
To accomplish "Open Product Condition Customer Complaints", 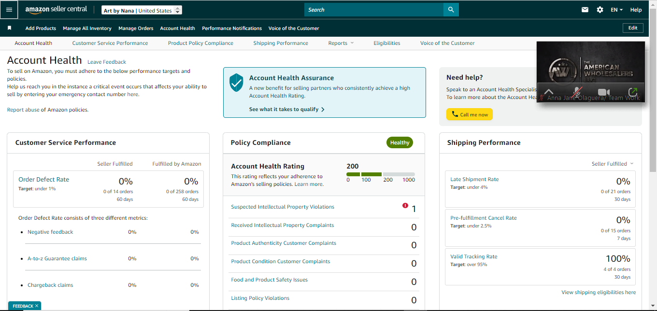I will click(x=281, y=261).
